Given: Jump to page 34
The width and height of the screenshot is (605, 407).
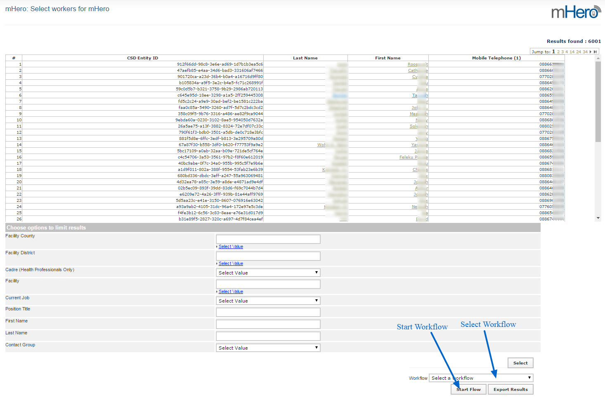Looking at the screenshot, I should pos(585,52).
